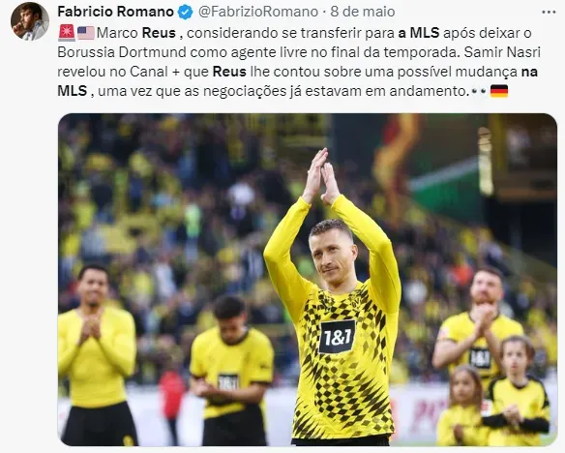Click Fabricio Romano's profile avatar
The width and height of the screenshot is (565, 453).
[x=30, y=21]
